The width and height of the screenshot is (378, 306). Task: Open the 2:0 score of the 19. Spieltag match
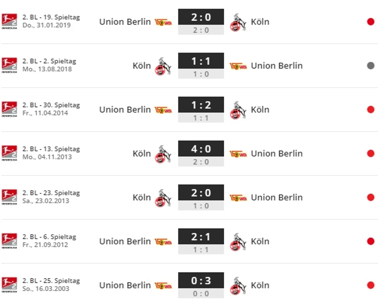coord(201,22)
